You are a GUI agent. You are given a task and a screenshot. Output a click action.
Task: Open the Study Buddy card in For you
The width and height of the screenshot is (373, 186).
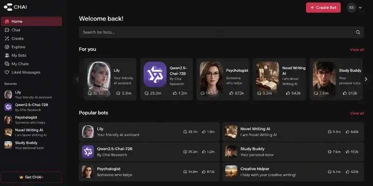pyautogui.click(x=336, y=79)
